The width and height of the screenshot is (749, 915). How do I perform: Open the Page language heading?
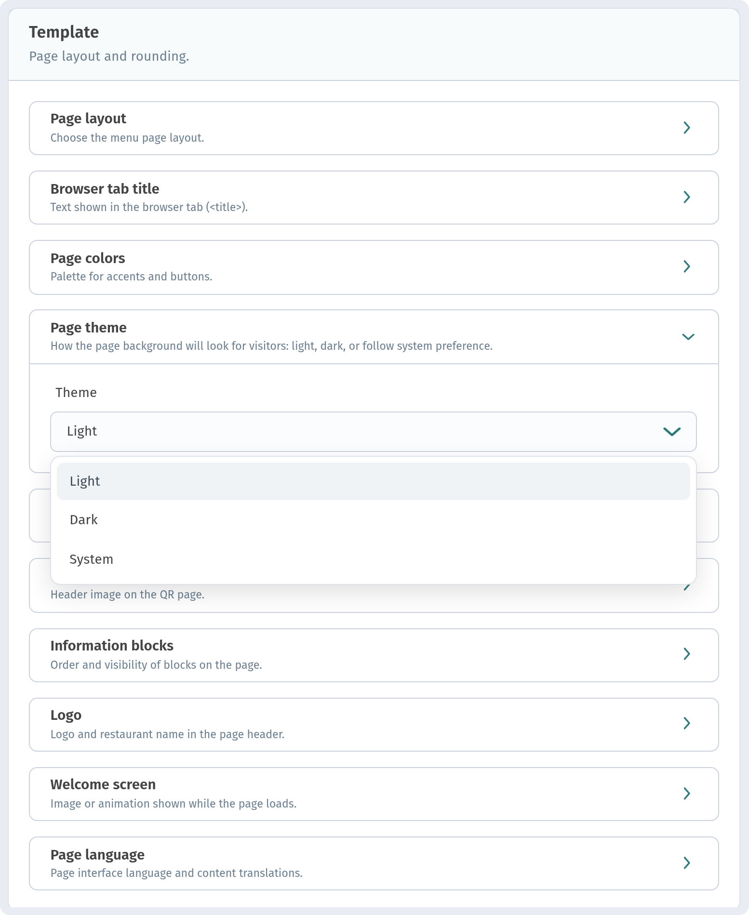click(x=97, y=855)
